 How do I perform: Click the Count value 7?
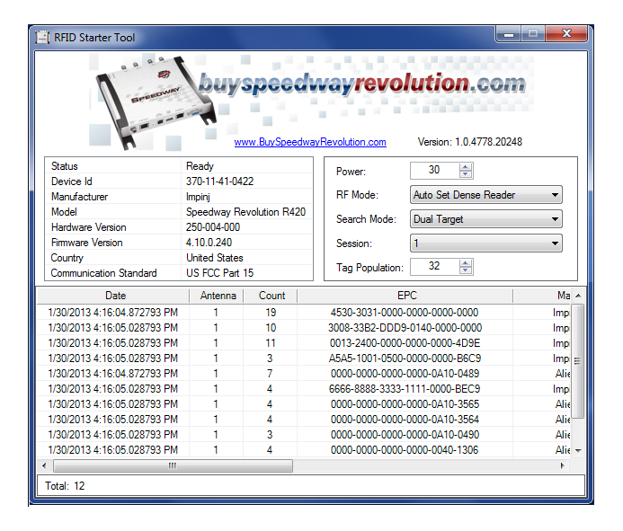pos(270,374)
